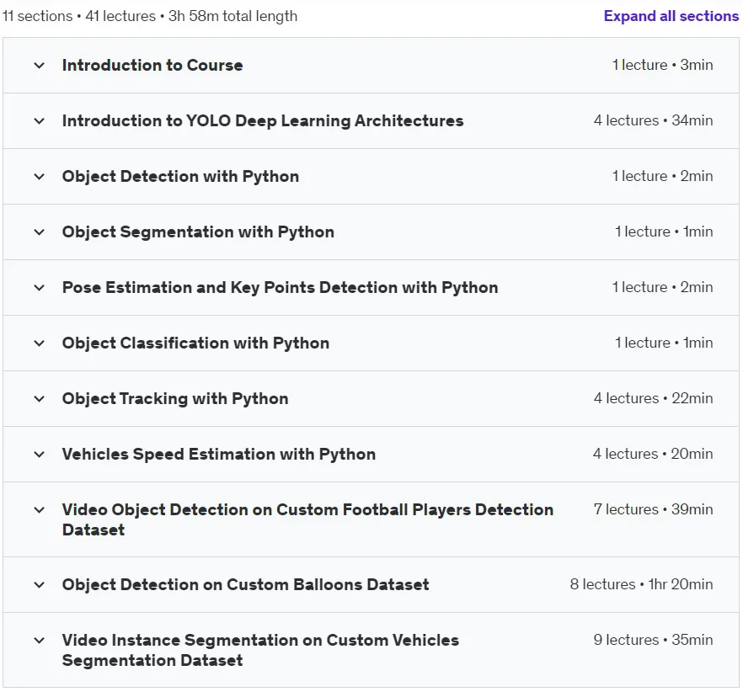
Task: Click the '9 lectures • 35min' text
Action: pyautogui.click(x=654, y=640)
